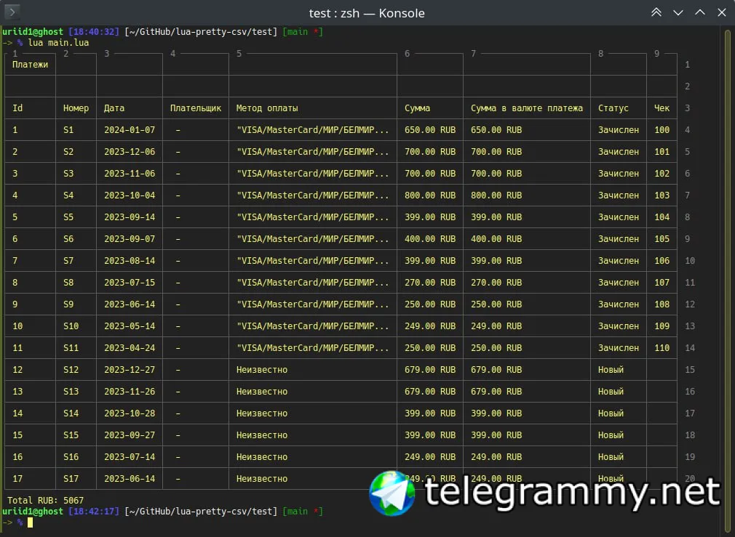Image resolution: width=735 pixels, height=537 pixels.
Task: Select date cell '2023-05-14'
Action: coord(130,326)
